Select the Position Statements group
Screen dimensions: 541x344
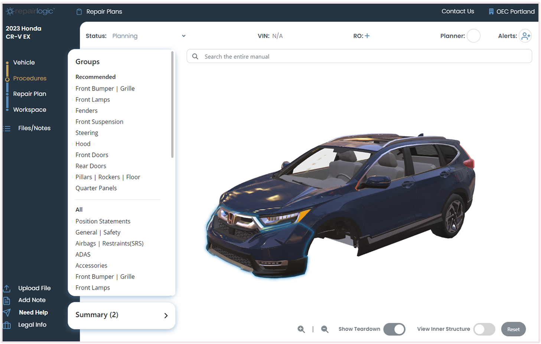103,221
